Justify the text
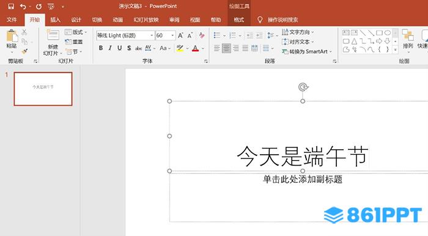 245,48
